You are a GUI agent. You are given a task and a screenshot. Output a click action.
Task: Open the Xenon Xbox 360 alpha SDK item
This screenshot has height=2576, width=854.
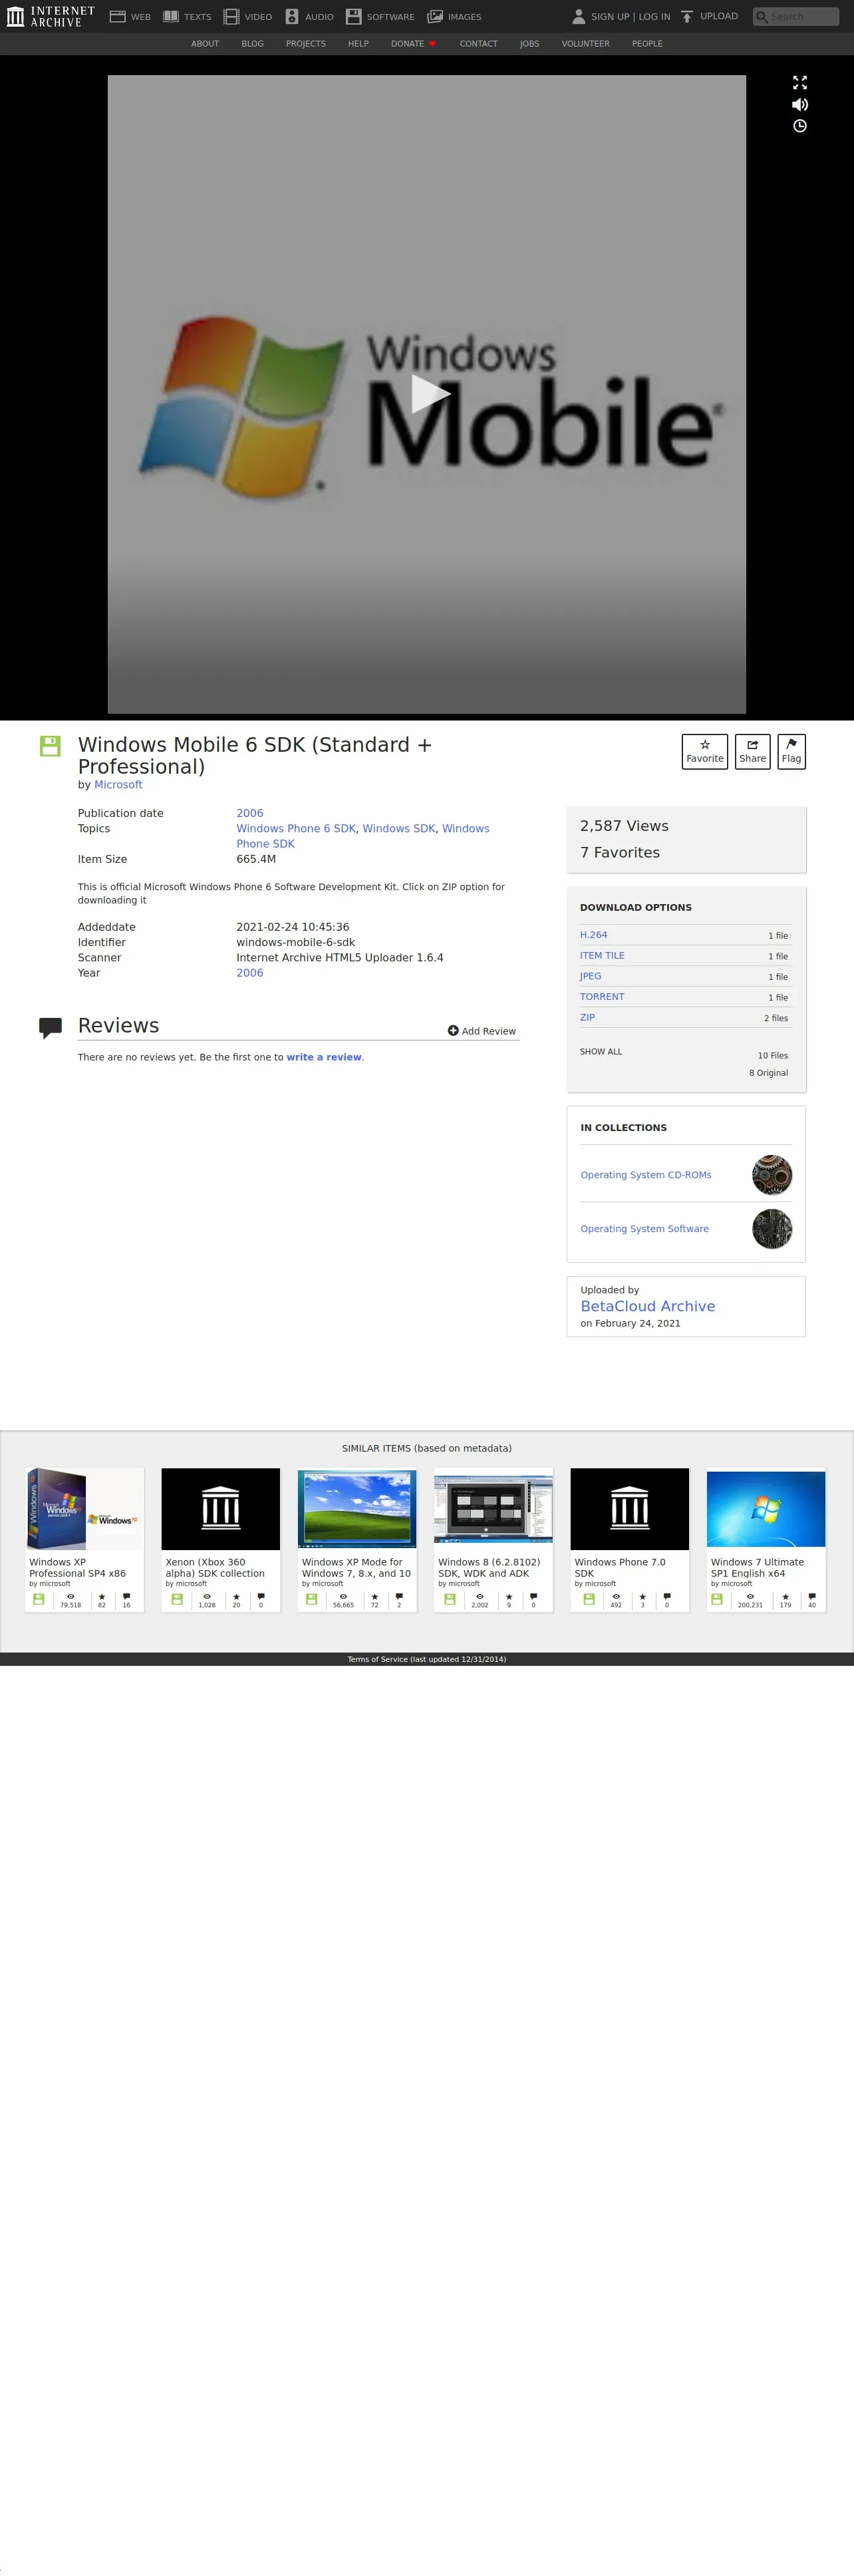(221, 1539)
